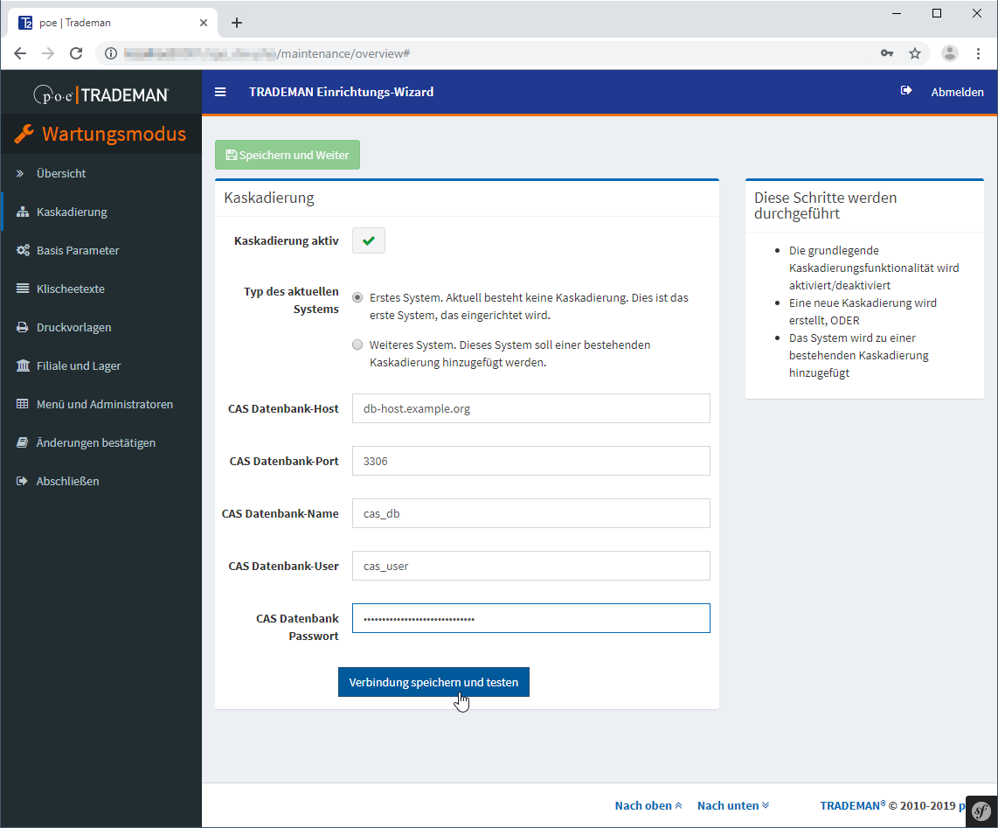
Task: View site information icon in address bar
Action: (111, 53)
